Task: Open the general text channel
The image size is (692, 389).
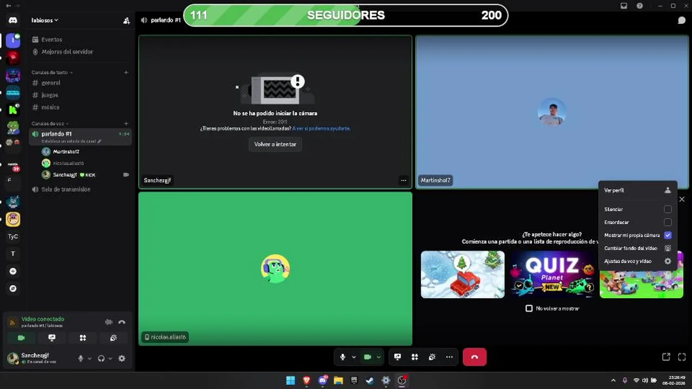Action: [80, 83]
